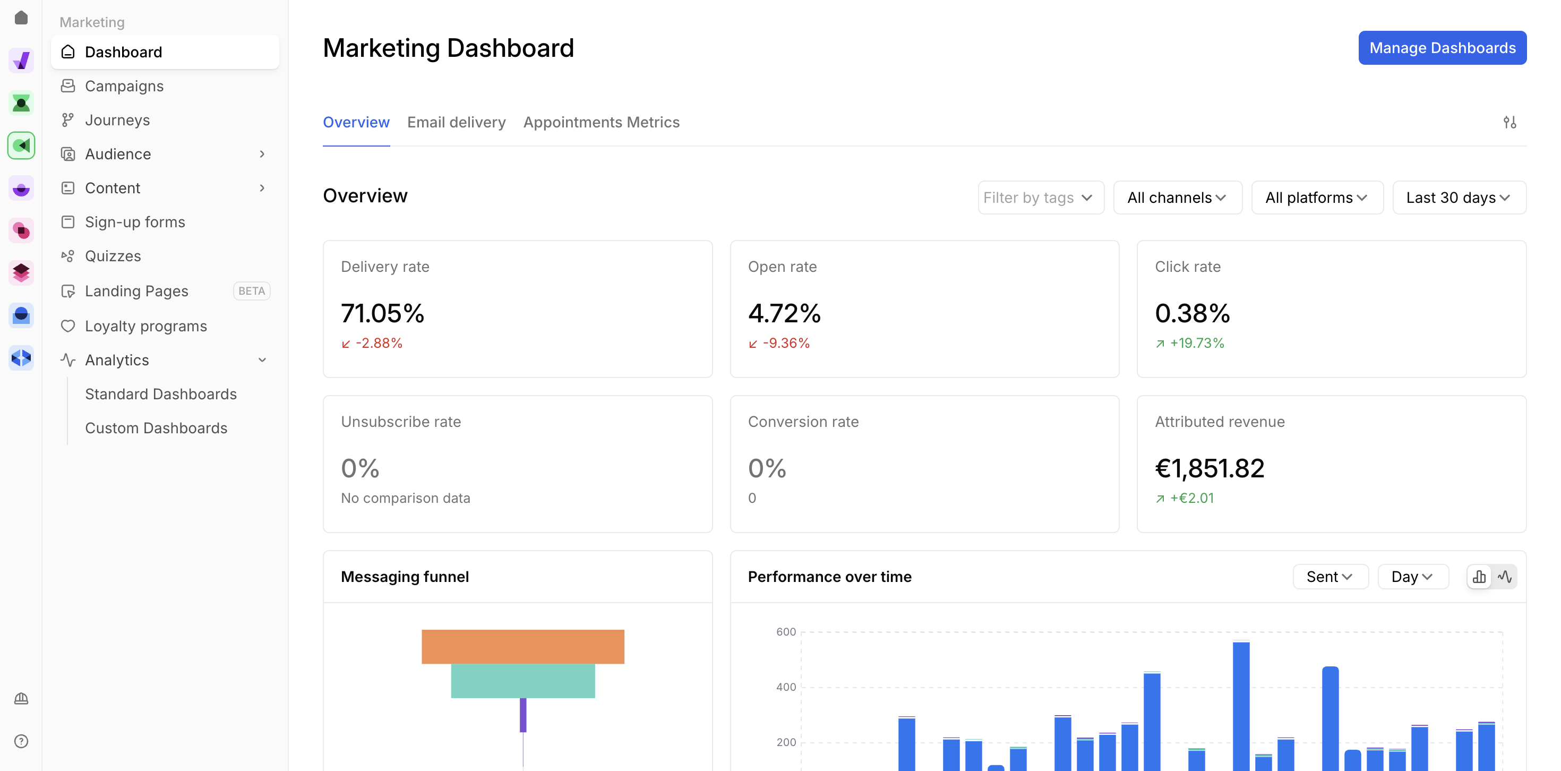
Task: Open the Sent metric dropdown
Action: [x=1330, y=577]
